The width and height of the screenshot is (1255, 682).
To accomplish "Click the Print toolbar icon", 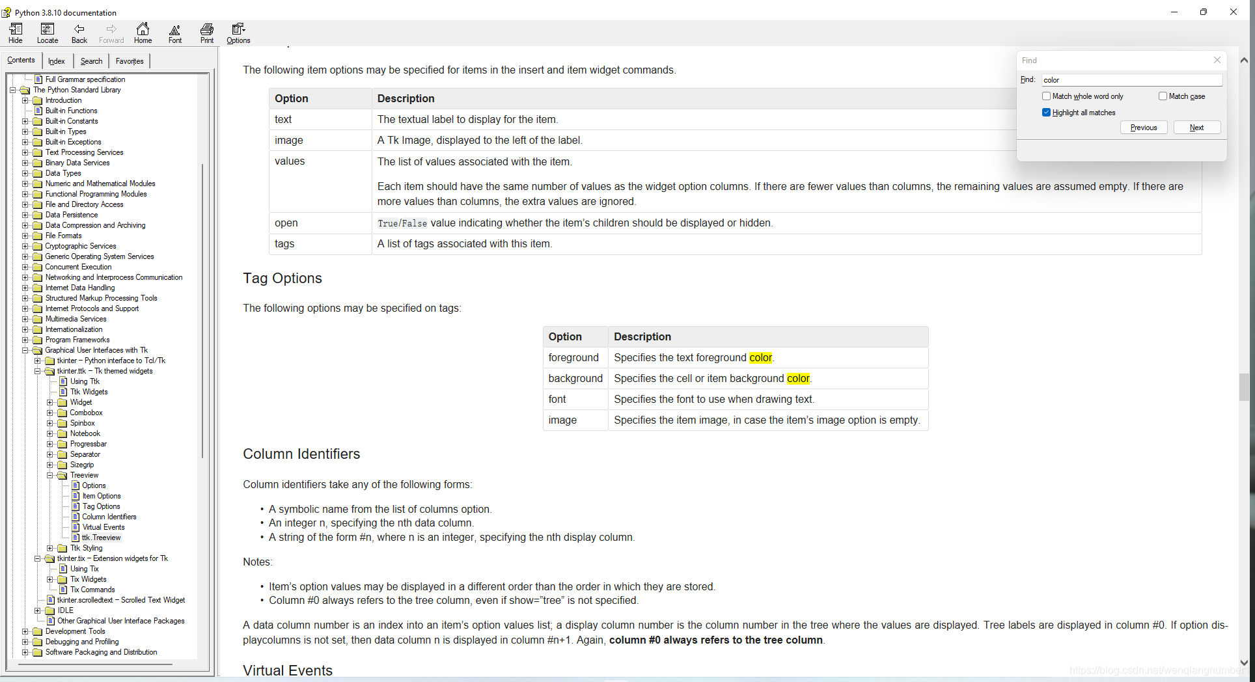I will pyautogui.click(x=207, y=33).
